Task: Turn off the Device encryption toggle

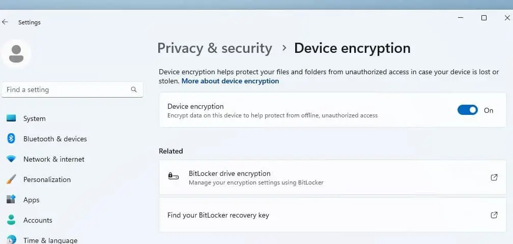Action: 467,110
